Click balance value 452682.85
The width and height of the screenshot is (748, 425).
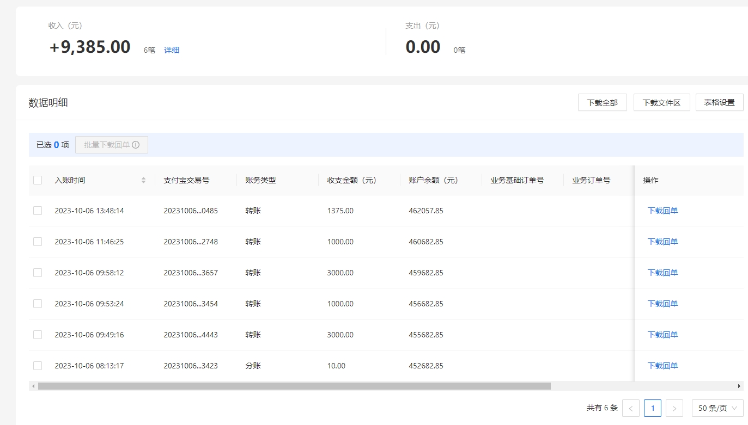426,366
